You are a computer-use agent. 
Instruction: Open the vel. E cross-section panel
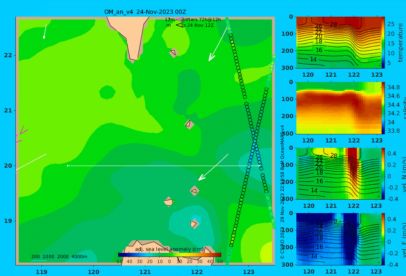[339, 239]
